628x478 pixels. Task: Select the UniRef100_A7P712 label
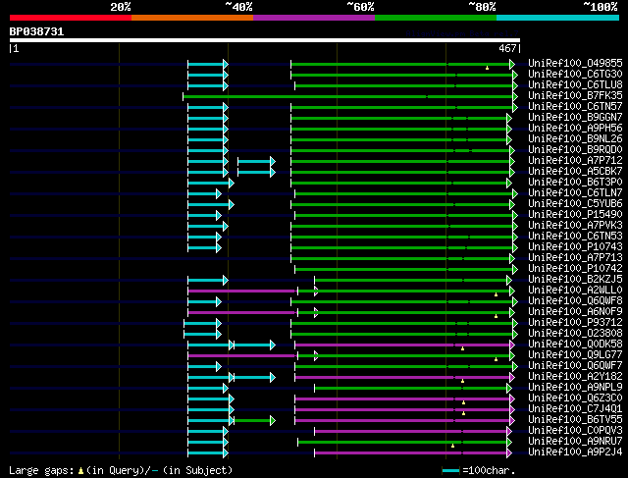coord(575,161)
